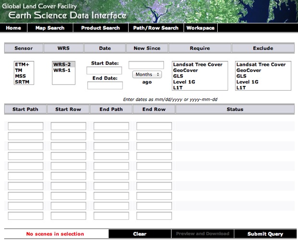This screenshot has width=298, height=241.
Task: Go to the Map Search tab
Action: [50, 28]
